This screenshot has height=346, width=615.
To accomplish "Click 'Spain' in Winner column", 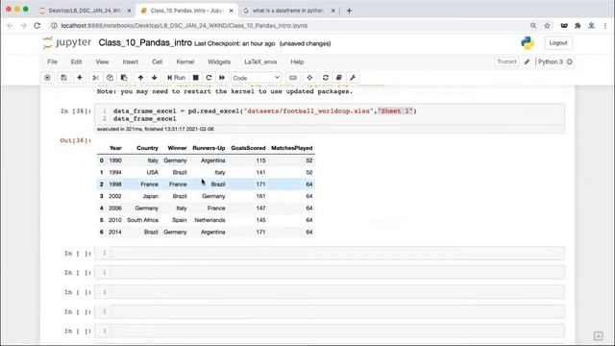I will click(180, 220).
